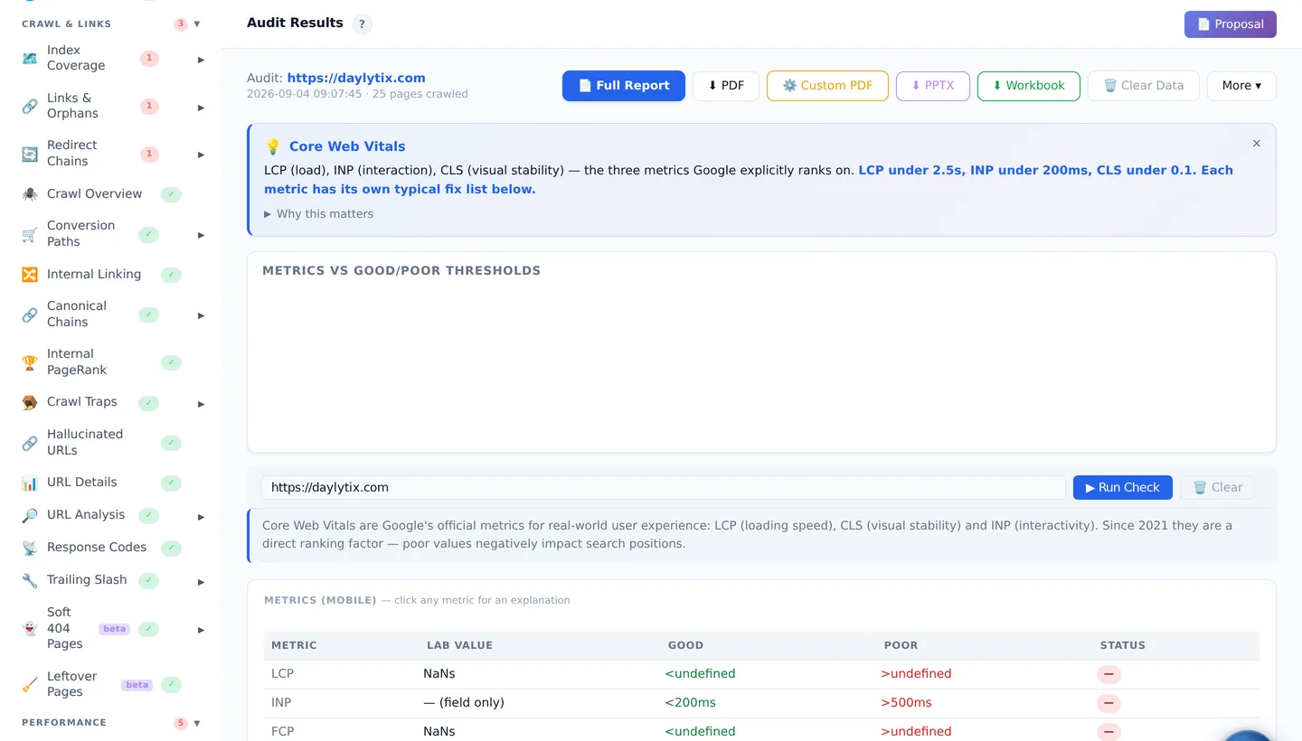The image size is (1302, 741).
Task: Click the '25 pages crawled' audit timestamp line
Action: 357,94
